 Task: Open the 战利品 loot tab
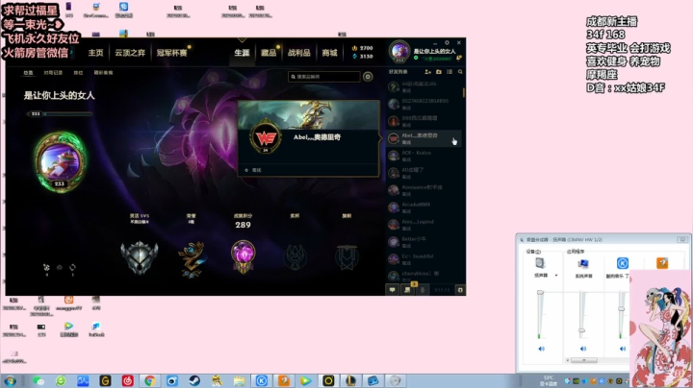298,53
